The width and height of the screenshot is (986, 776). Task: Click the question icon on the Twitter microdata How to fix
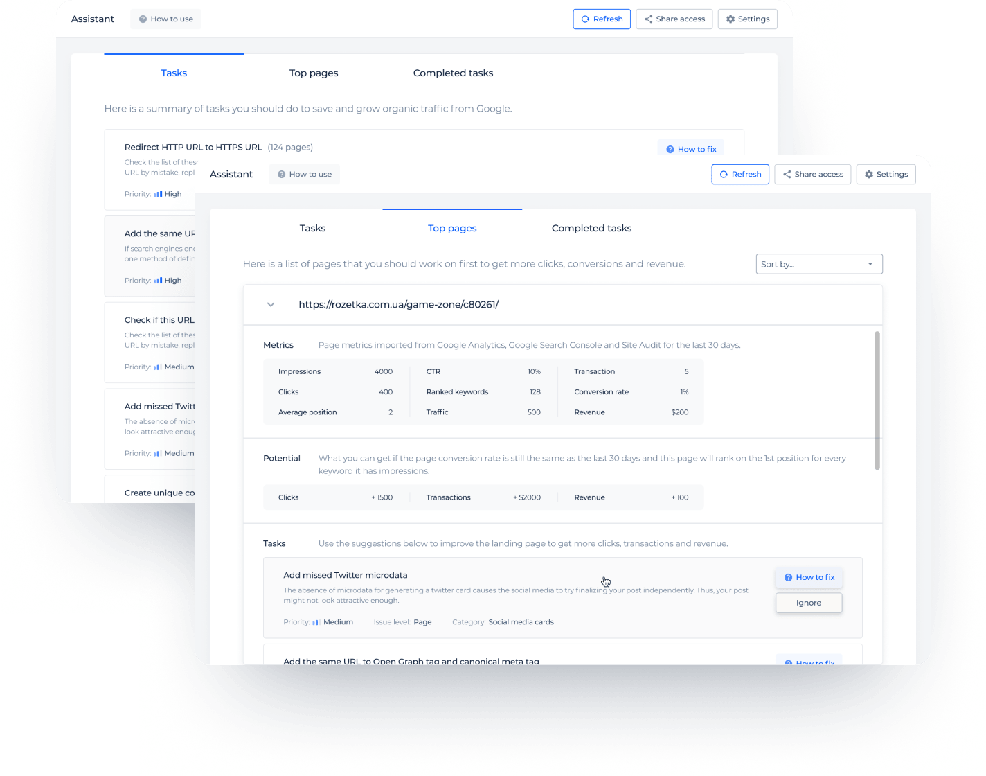coord(788,577)
